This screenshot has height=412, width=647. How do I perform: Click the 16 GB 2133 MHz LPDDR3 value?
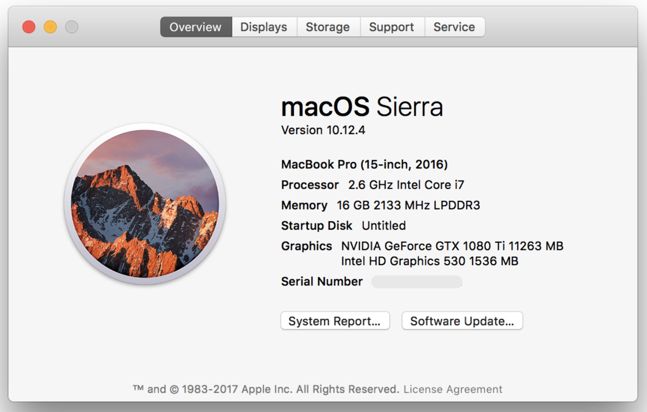click(x=408, y=205)
